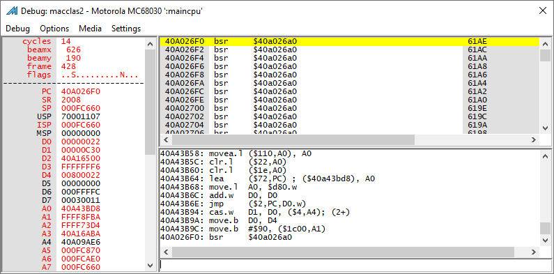The image size is (554, 274).
Task: Click the A0 register value 40A43BD8
Action: (81, 208)
